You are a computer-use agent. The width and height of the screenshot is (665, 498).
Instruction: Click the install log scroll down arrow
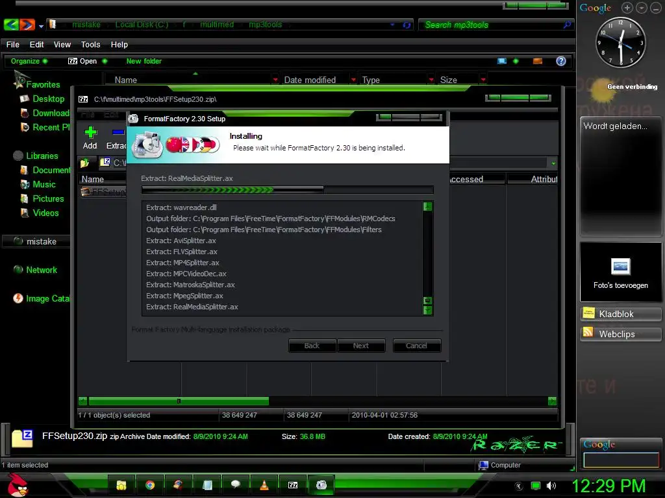(427, 310)
